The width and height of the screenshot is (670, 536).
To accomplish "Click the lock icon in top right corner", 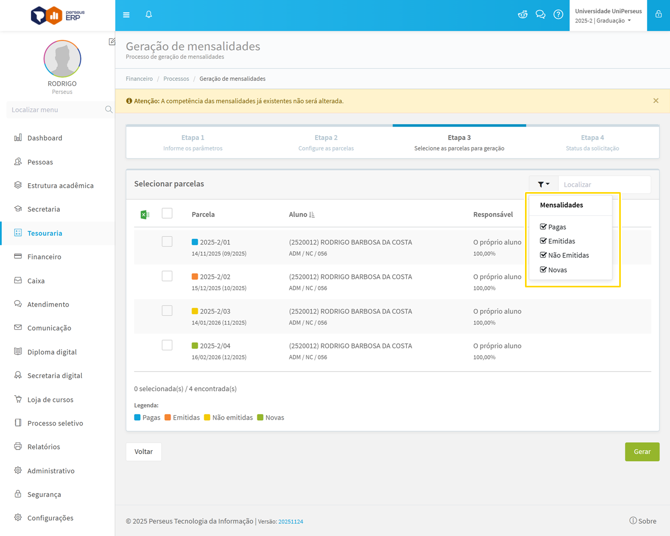I will pos(658,15).
